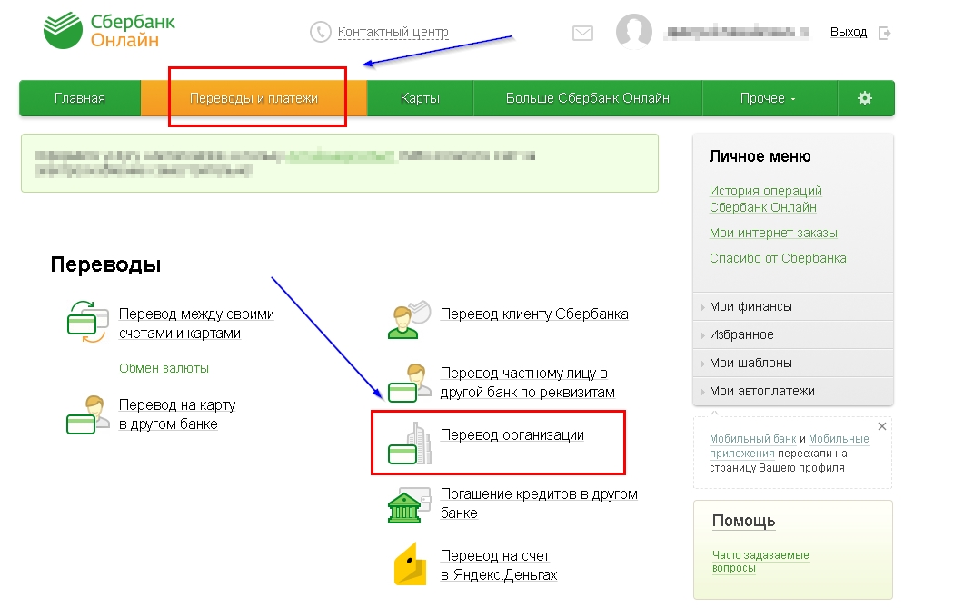Open Спасибо от Сбербанка link
This screenshot has height=608, width=964.
tap(778, 258)
